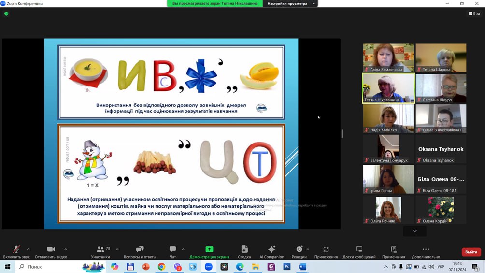Open Microsoft Edge from the taskbar

[240, 267]
